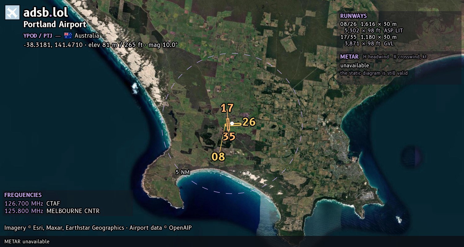Select the runway 08 label

point(218,157)
